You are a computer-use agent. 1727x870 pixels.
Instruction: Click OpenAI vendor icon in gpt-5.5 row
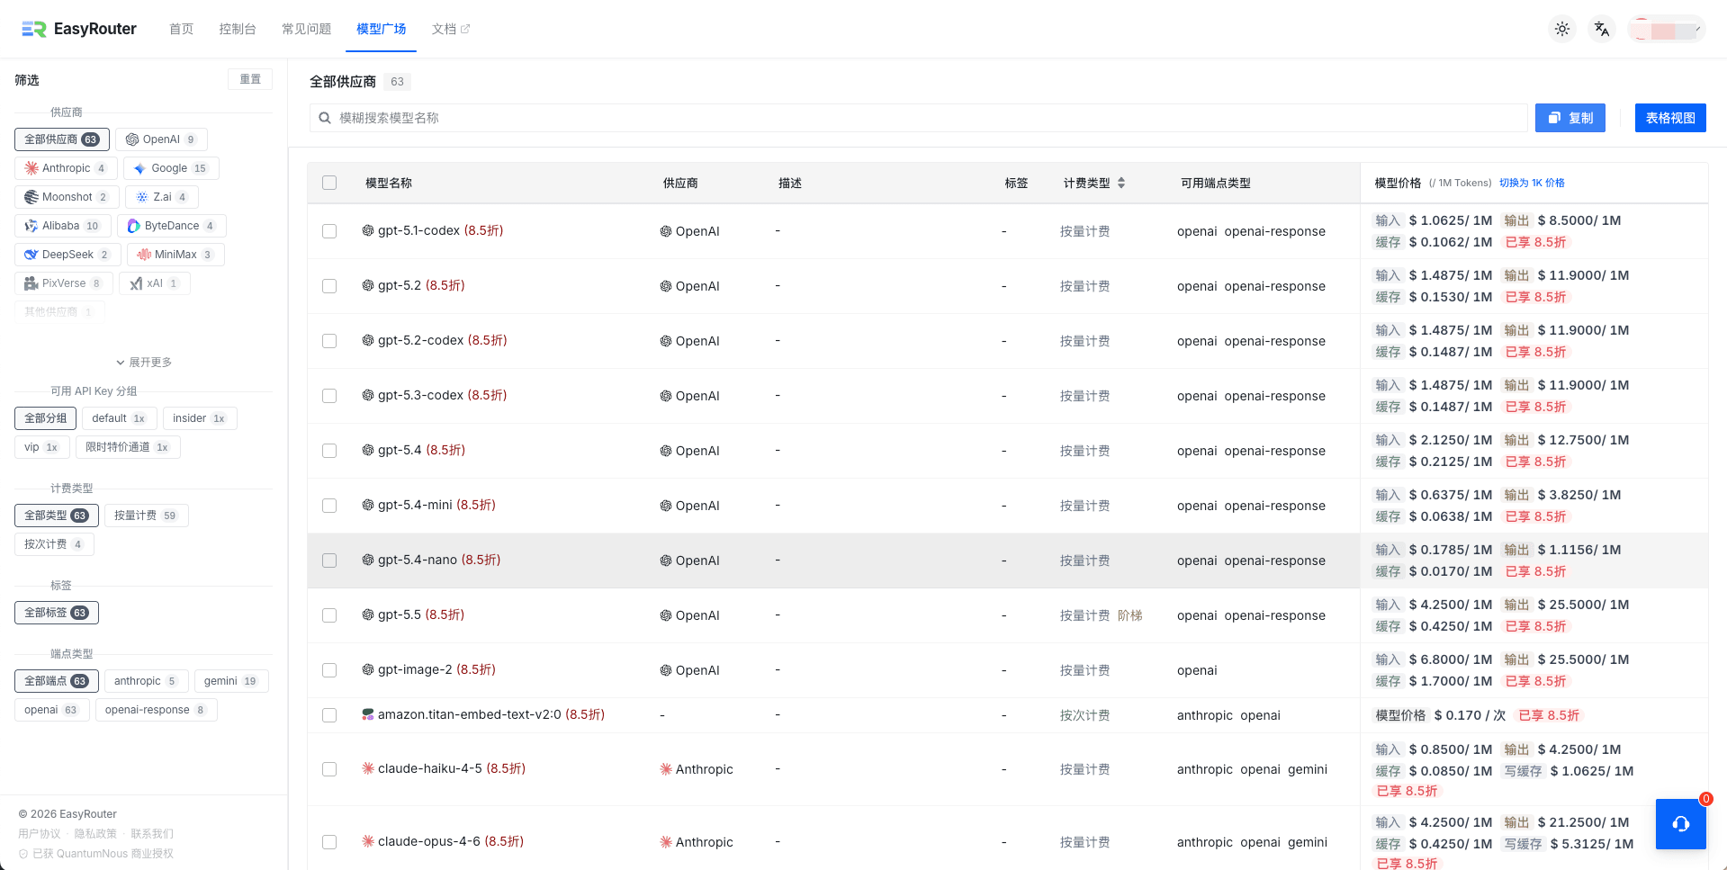tap(666, 615)
